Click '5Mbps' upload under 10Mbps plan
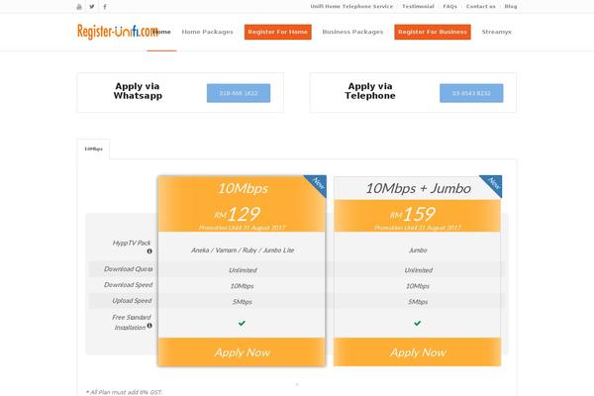 click(x=243, y=302)
